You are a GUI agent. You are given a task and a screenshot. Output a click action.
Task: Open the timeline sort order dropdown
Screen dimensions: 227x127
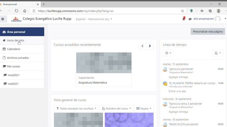pos(218,53)
